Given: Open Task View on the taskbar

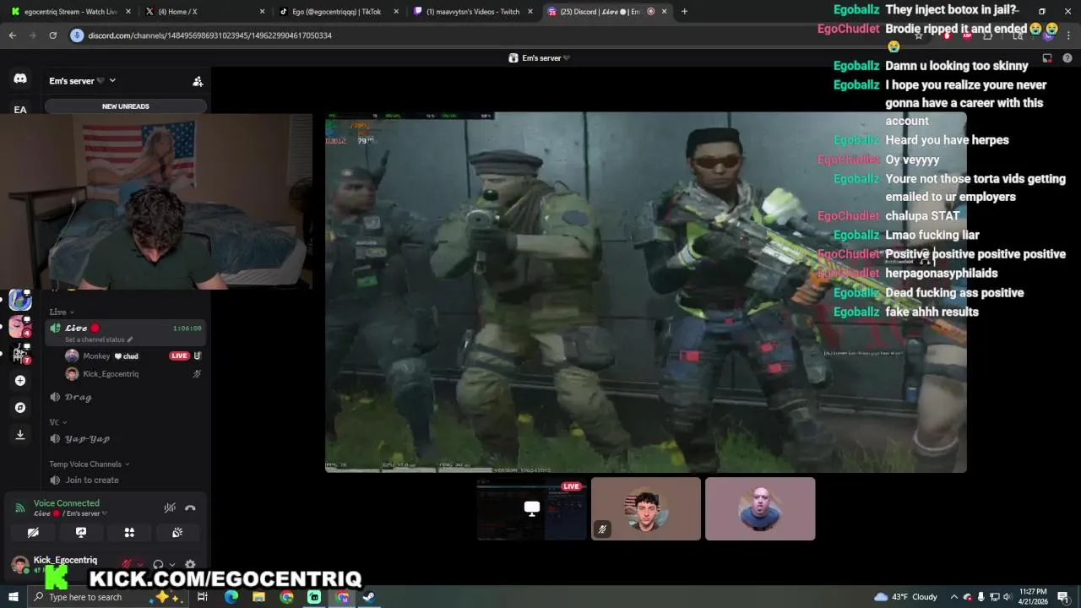Looking at the screenshot, I should coord(203,597).
